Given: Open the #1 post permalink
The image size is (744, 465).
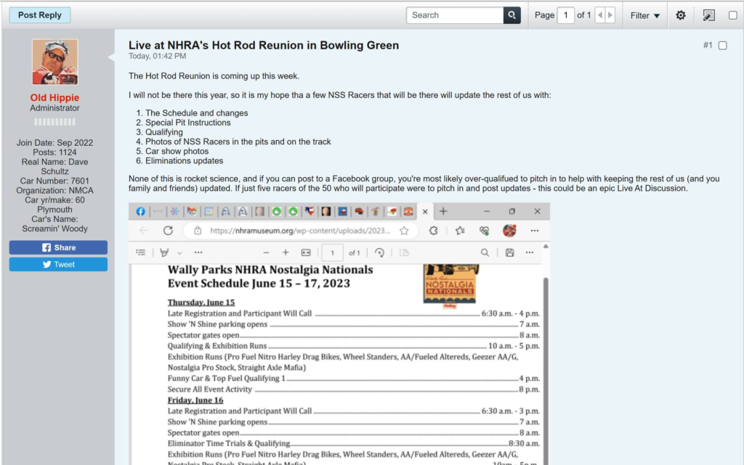Looking at the screenshot, I should click(x=708, y=46).
